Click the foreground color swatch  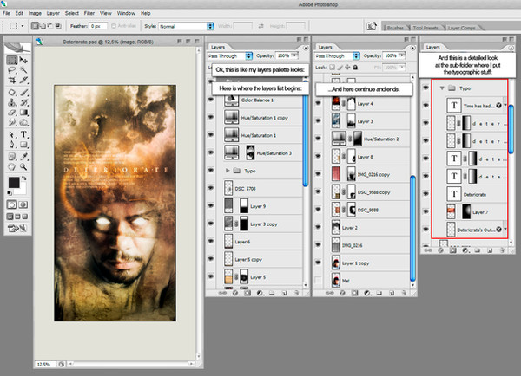coord(14,183)
